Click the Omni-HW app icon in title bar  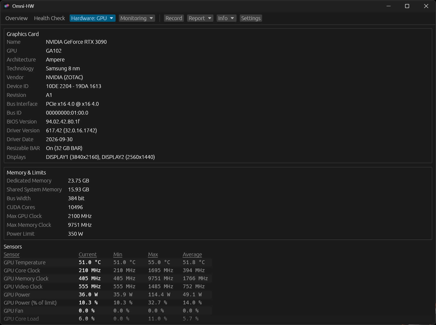pyautogui.click(x=7, y=6)
